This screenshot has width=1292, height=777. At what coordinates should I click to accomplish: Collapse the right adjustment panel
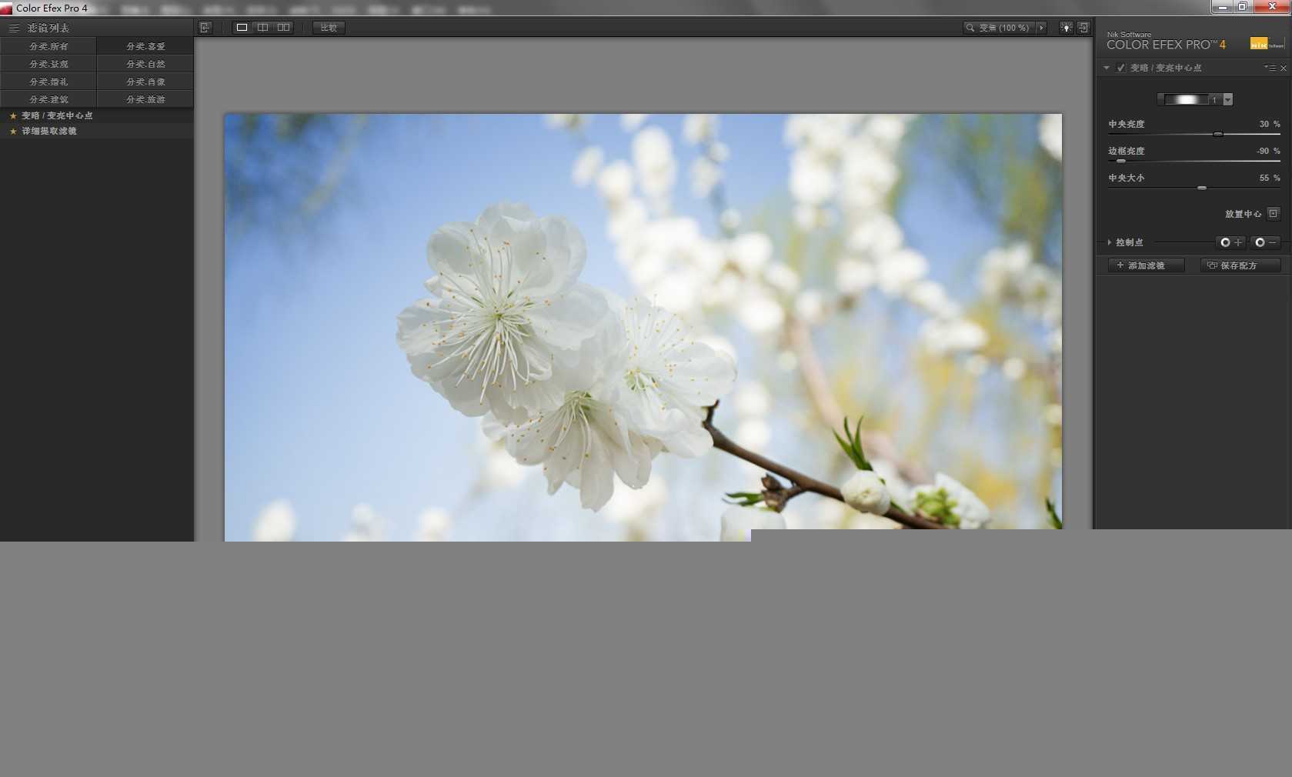click(x=1083, y=28)
